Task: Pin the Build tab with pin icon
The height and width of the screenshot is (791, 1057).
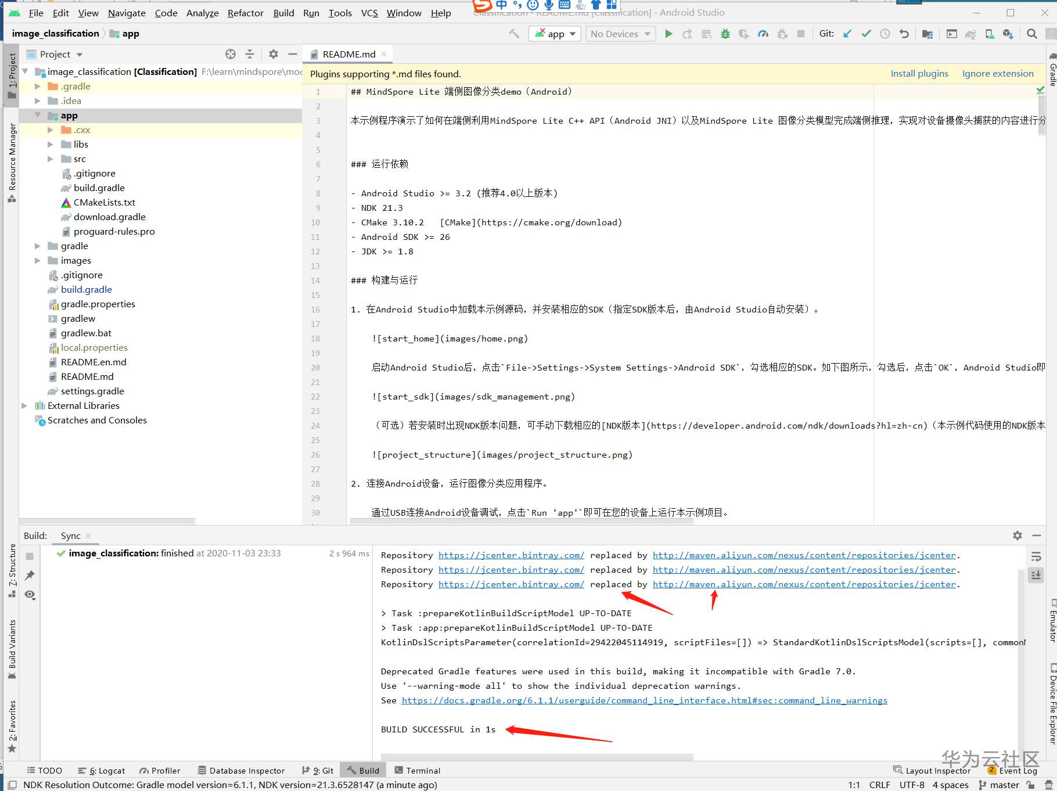Action: [30, 575]
